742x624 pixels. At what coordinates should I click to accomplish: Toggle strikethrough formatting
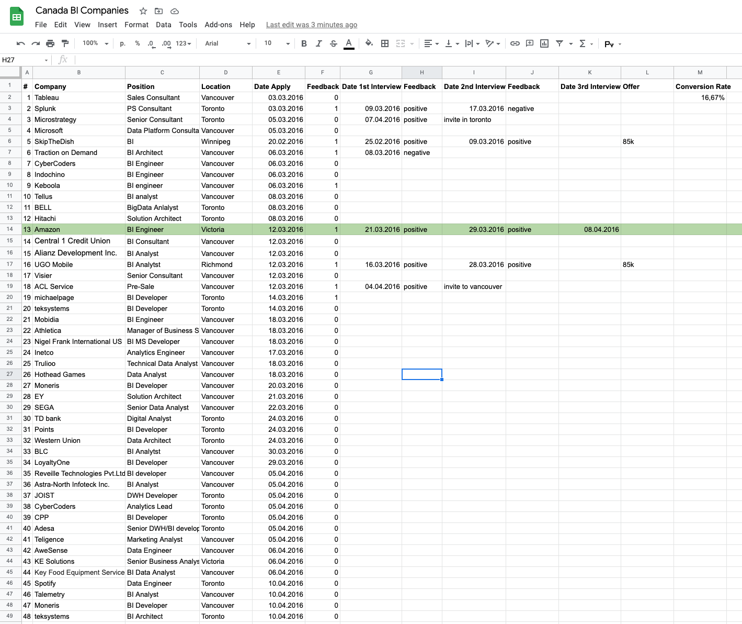[x=333, y=43]
